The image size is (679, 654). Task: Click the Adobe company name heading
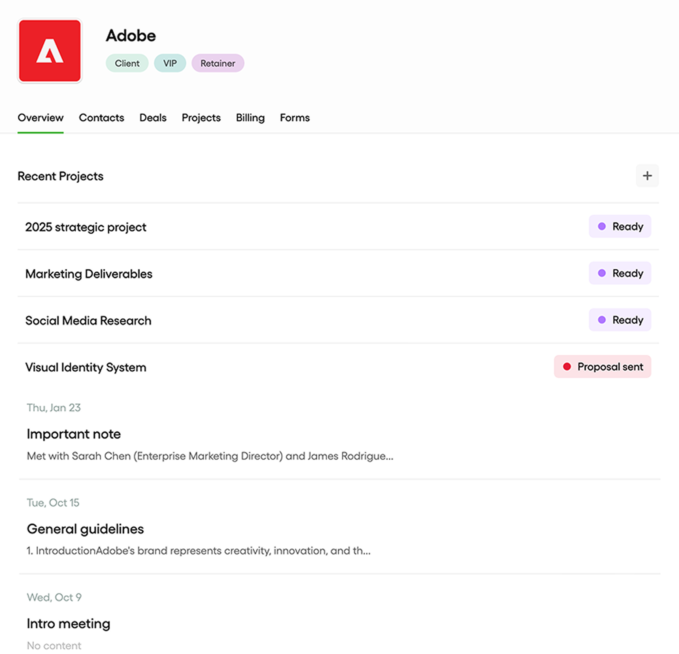click(131, 36)
